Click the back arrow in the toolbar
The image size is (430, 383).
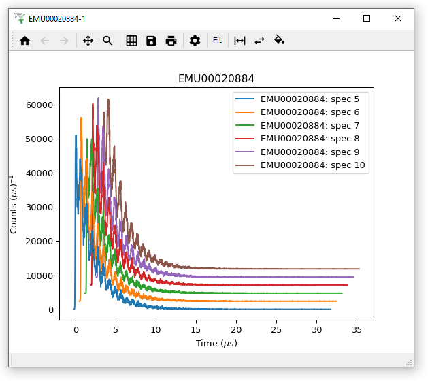(x=45, y=41)
